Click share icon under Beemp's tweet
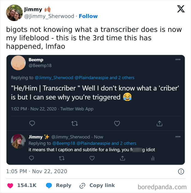191x193 pixels. 159,124
